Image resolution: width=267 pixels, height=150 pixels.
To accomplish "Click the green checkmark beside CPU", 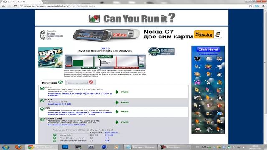I will point(42,88).
